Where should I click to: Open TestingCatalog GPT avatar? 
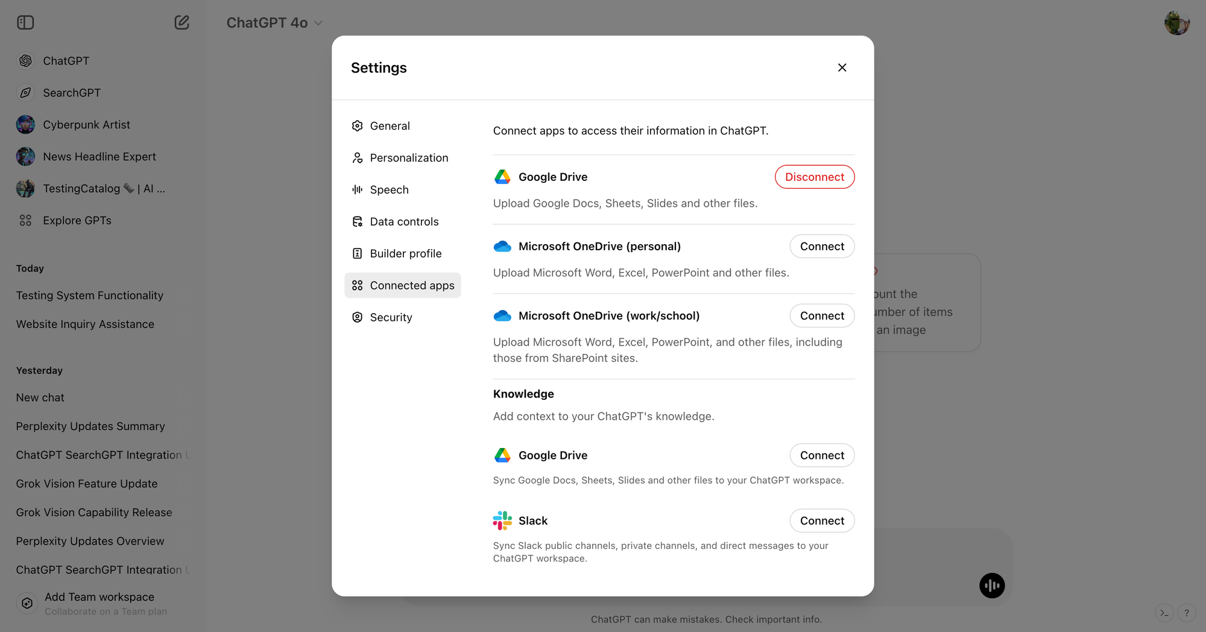click(x=25, y=189)
